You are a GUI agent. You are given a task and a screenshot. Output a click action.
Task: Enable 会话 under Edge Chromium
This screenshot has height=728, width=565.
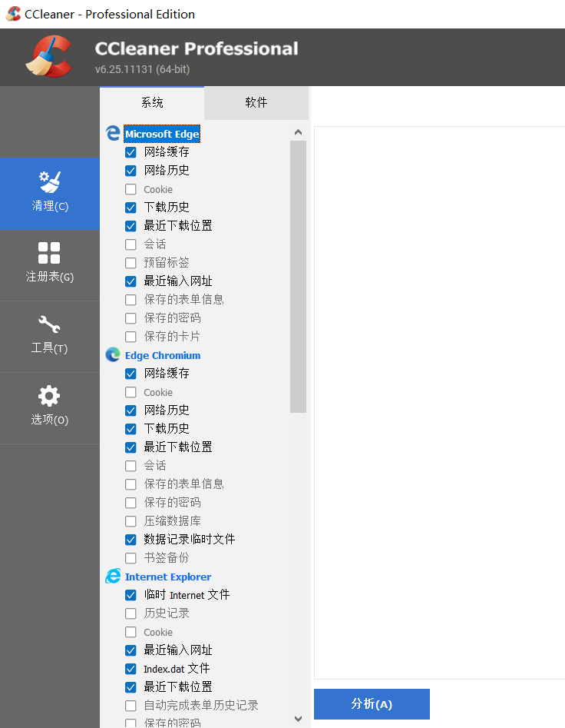pos(131,466)
